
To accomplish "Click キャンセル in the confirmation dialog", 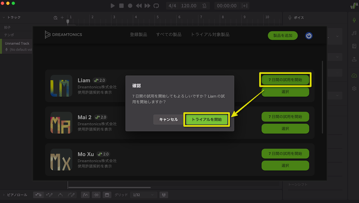I will point(168,119).
